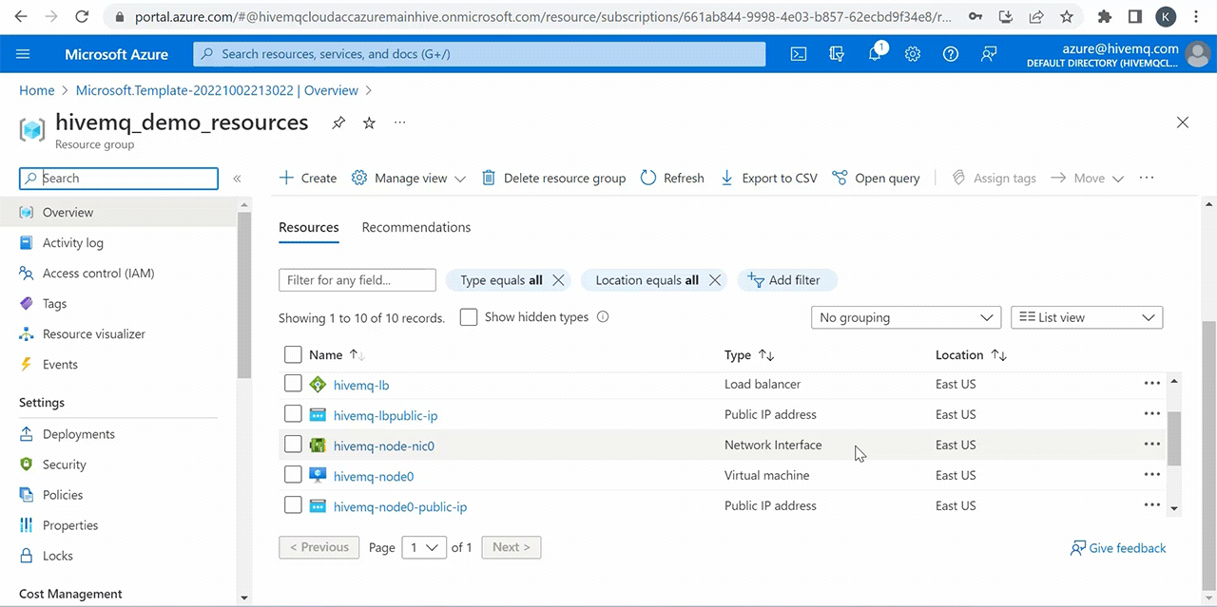Open the hivemq-node0 row ellipsis menu

pos(1151,475)
